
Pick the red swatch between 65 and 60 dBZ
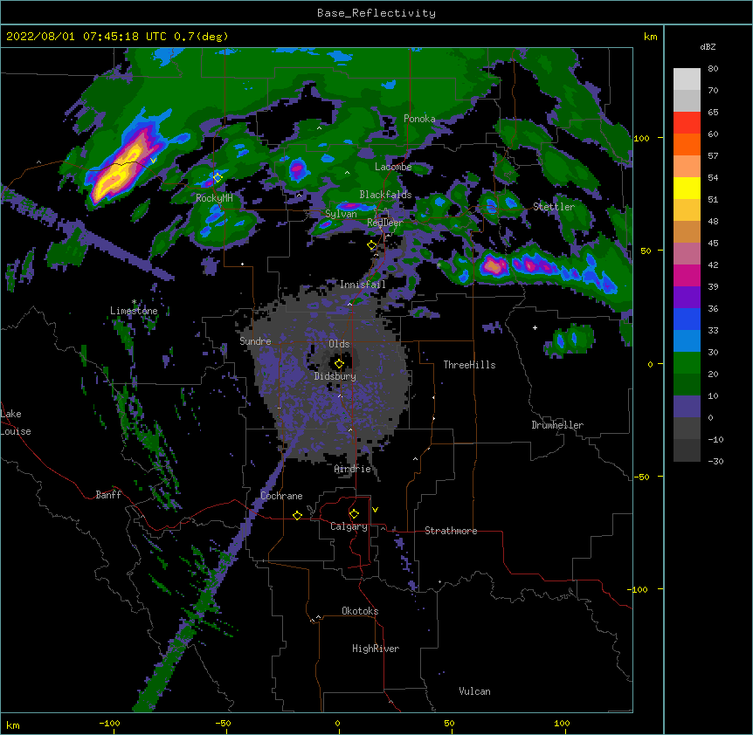(687, 123)
